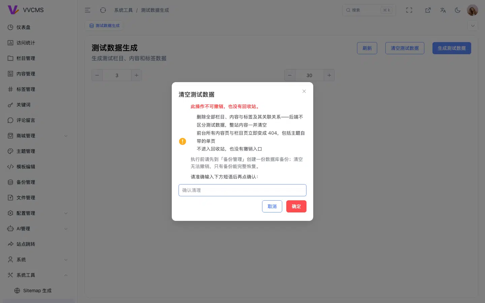
Task: Click the 刷新 button
Action: (367, 48)
